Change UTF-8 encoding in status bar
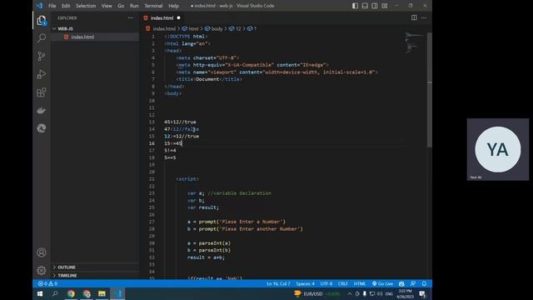This screenshot has width=533, height=300. [326, 283]
